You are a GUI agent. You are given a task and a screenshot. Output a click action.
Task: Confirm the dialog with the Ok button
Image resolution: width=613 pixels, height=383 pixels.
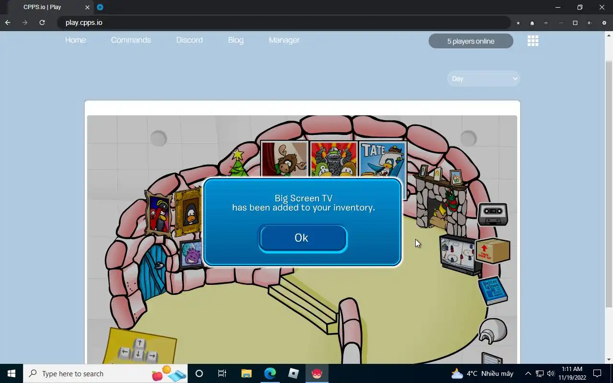pos(303,238)
